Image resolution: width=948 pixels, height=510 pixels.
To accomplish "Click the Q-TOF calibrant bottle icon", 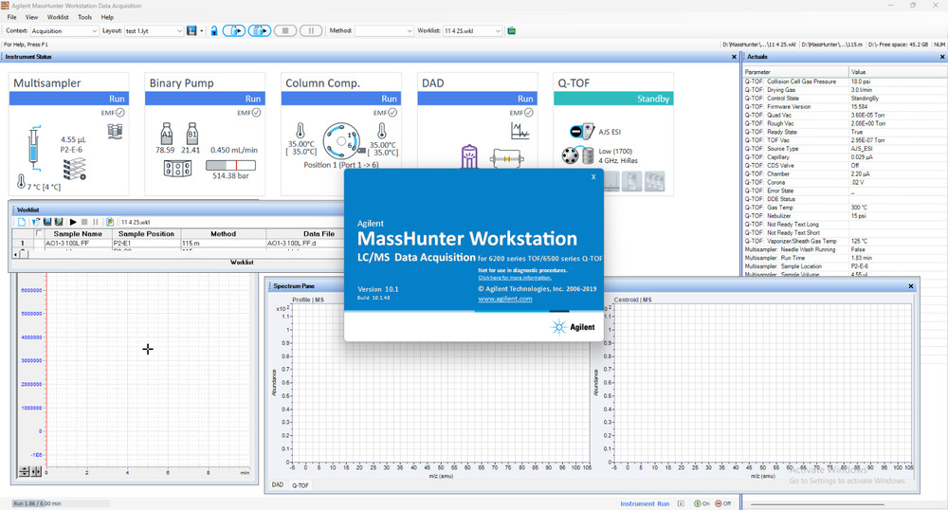I will tap(588, 155).
